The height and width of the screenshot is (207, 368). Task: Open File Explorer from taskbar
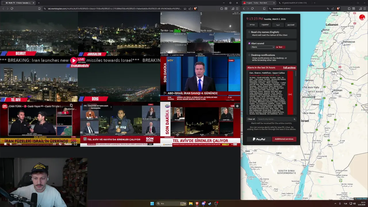point(191,204)
